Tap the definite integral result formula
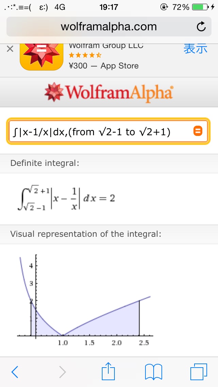Image resolution: width=218 pixels, height=387 pixels. 66,198
